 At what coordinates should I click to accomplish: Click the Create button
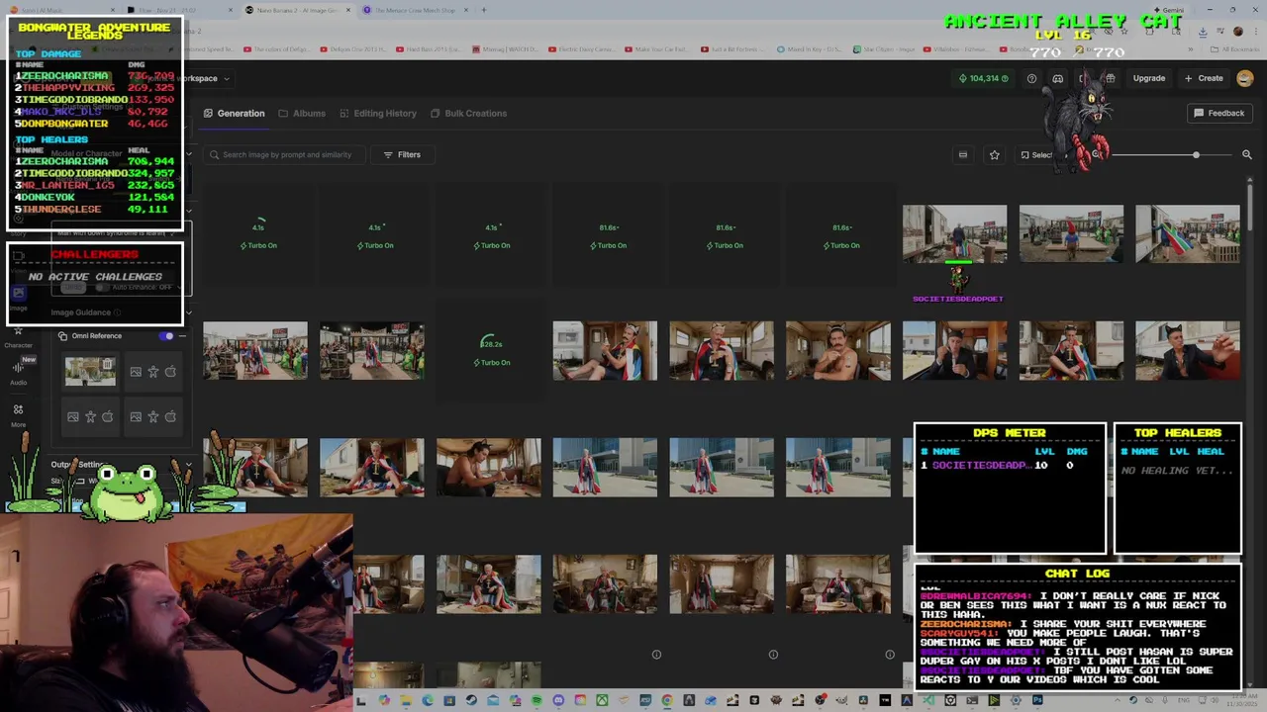pyautogui.click(x=1204, y=78)
